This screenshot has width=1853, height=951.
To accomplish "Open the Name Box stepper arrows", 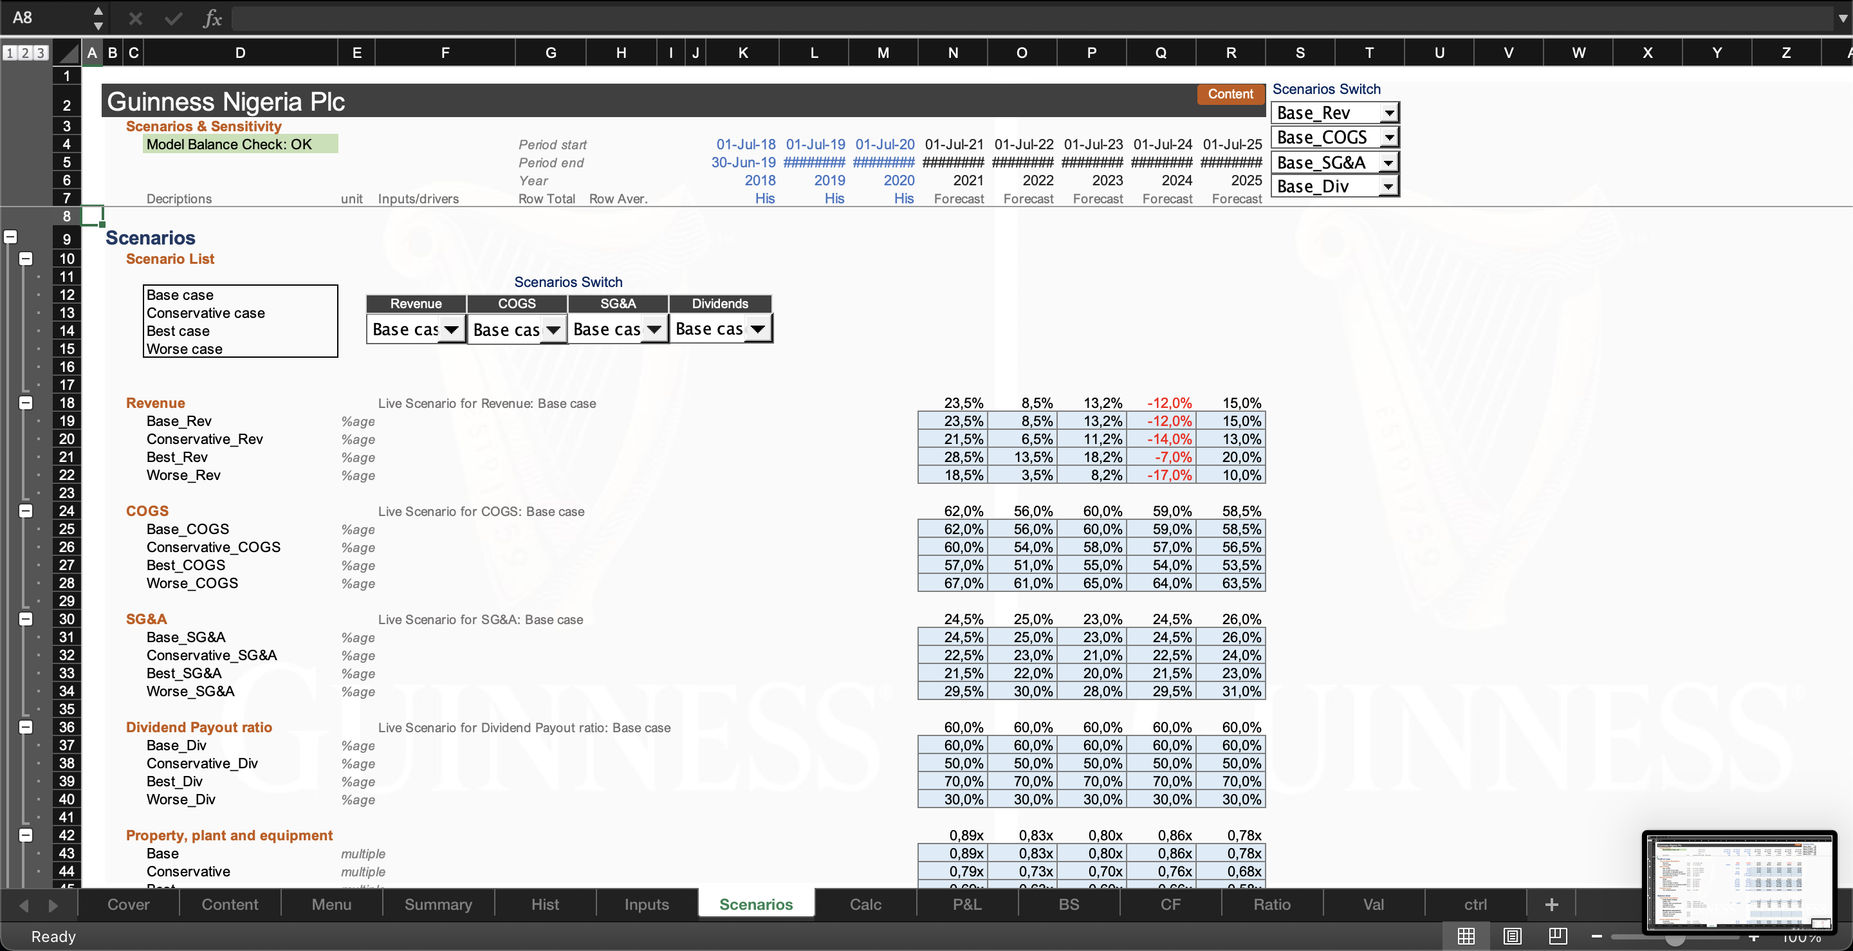I will tap(98, 18).
